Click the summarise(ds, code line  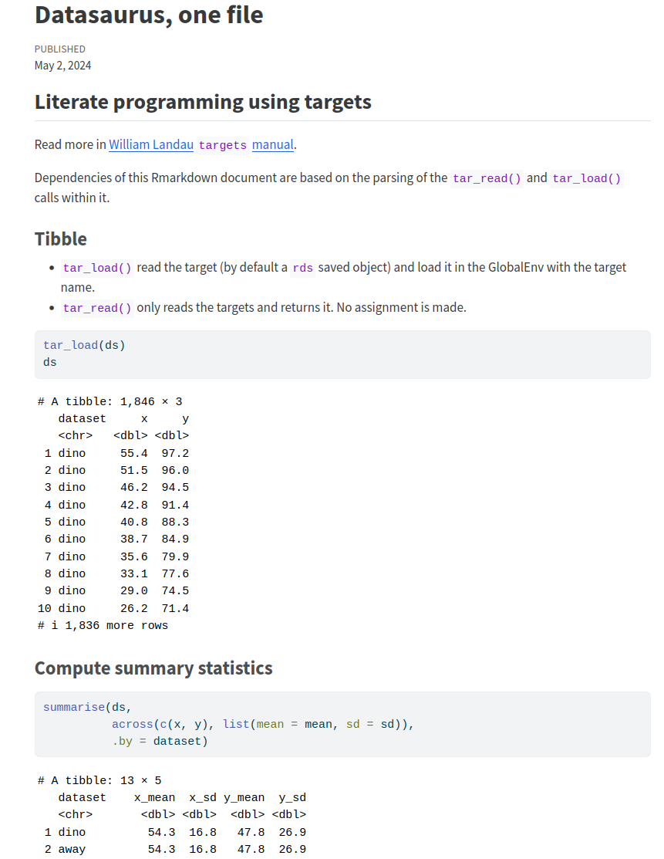click(x=87, y=707)
